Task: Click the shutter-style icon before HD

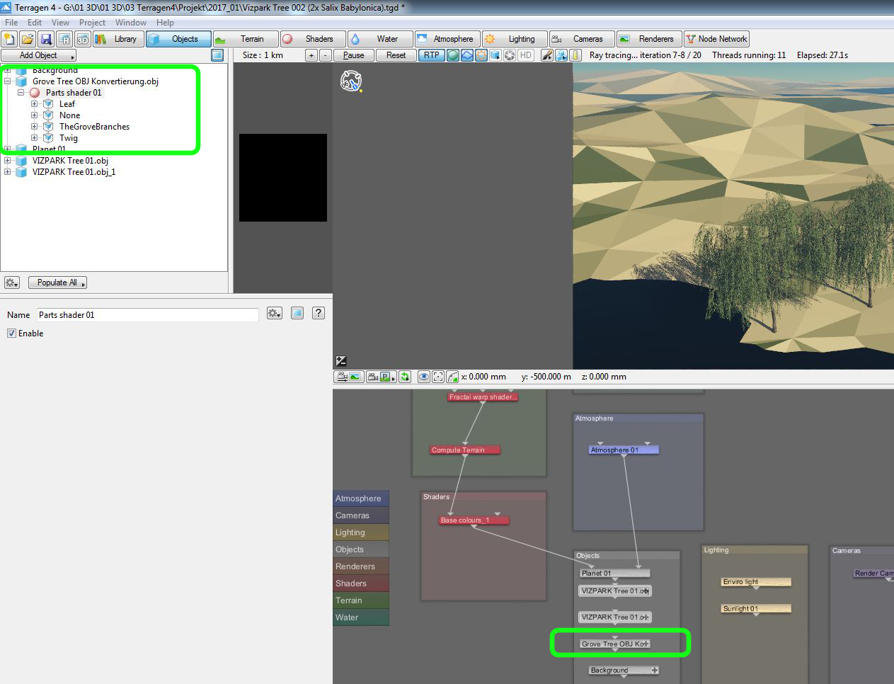Action: click(x=510, y=55)
